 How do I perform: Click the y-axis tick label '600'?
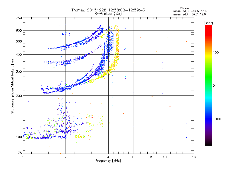pos(19,30)
